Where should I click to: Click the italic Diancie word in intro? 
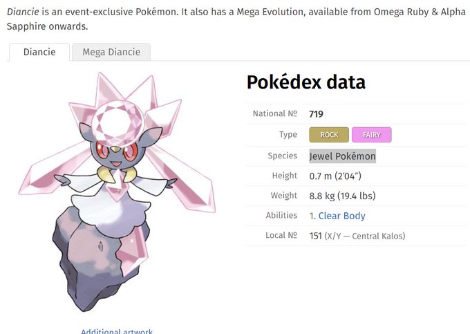[23, 12]
